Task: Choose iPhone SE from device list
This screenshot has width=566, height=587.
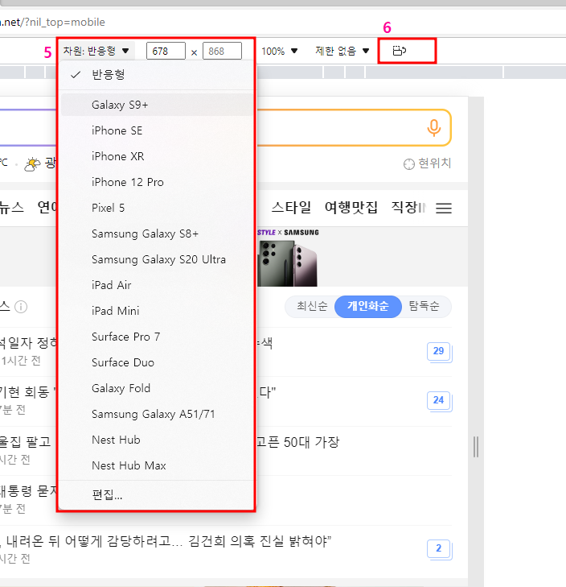Action: tap(156, 130)
